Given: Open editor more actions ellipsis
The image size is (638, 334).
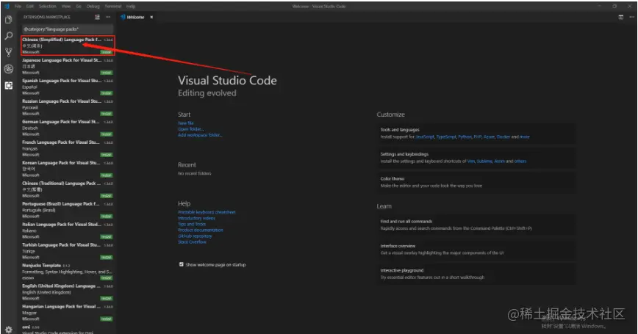Looking at the screenshot, I should coord(631,17).
